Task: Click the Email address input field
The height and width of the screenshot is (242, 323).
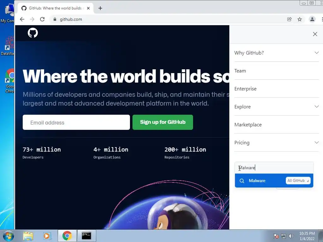Action: click(76, 123)
